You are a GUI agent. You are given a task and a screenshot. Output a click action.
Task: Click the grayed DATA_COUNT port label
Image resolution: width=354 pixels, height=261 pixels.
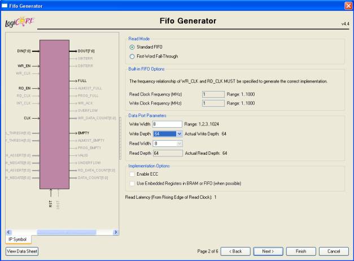(x=93, y=178)
